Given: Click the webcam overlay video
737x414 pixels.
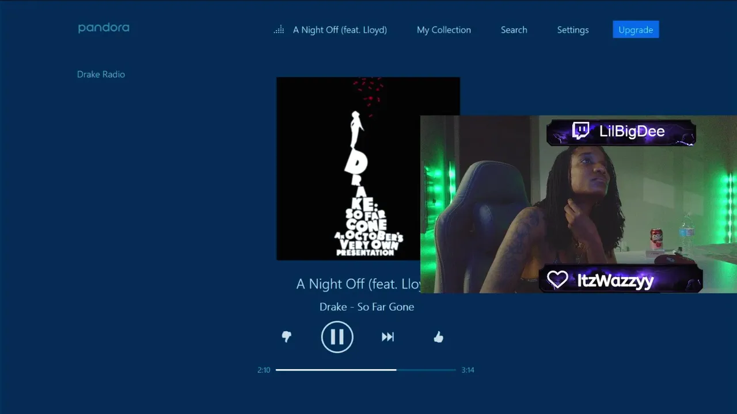Looking at the screenshot, I should tap(579, 204).
